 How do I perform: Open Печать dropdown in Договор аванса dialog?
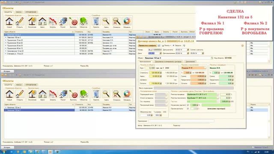pos(167,46)
